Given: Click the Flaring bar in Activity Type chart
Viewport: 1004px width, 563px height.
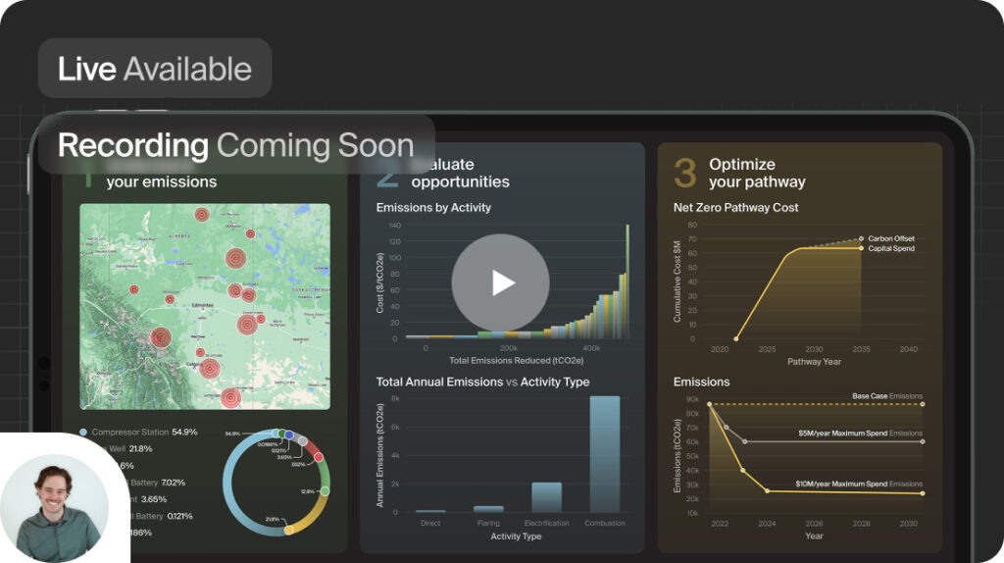Looking at the screenshot, I should (487, 508).
